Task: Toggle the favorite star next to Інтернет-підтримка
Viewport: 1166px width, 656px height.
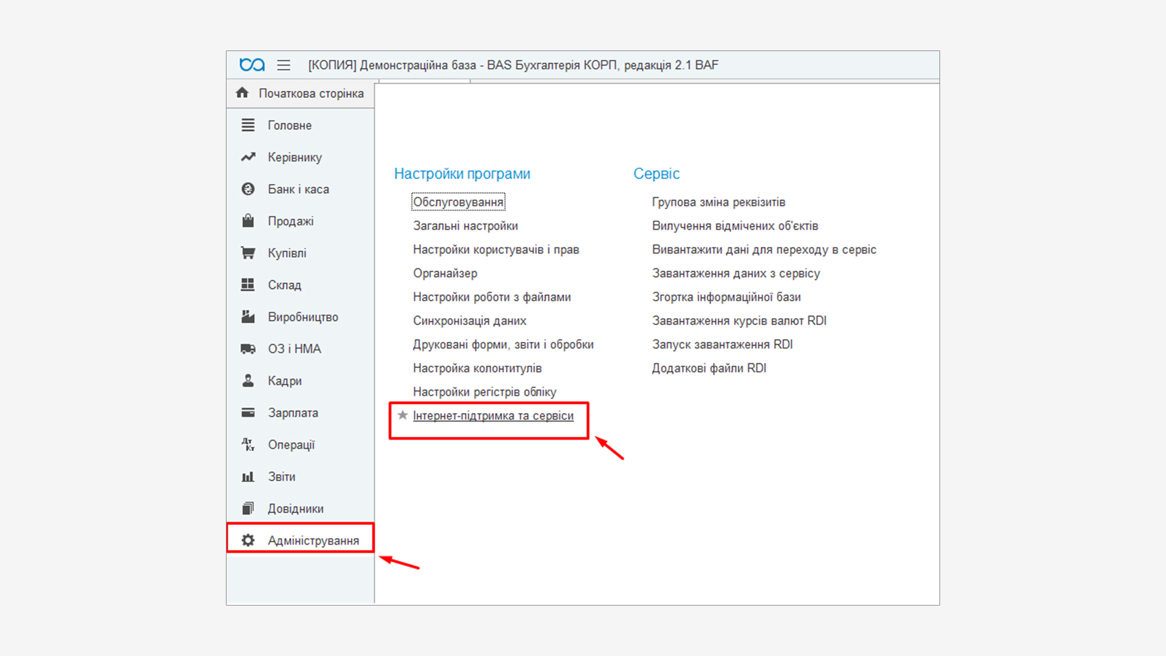Action: (402, 415)
